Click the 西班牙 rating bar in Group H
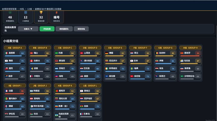217x121 pixels. [x=190, y=56]
